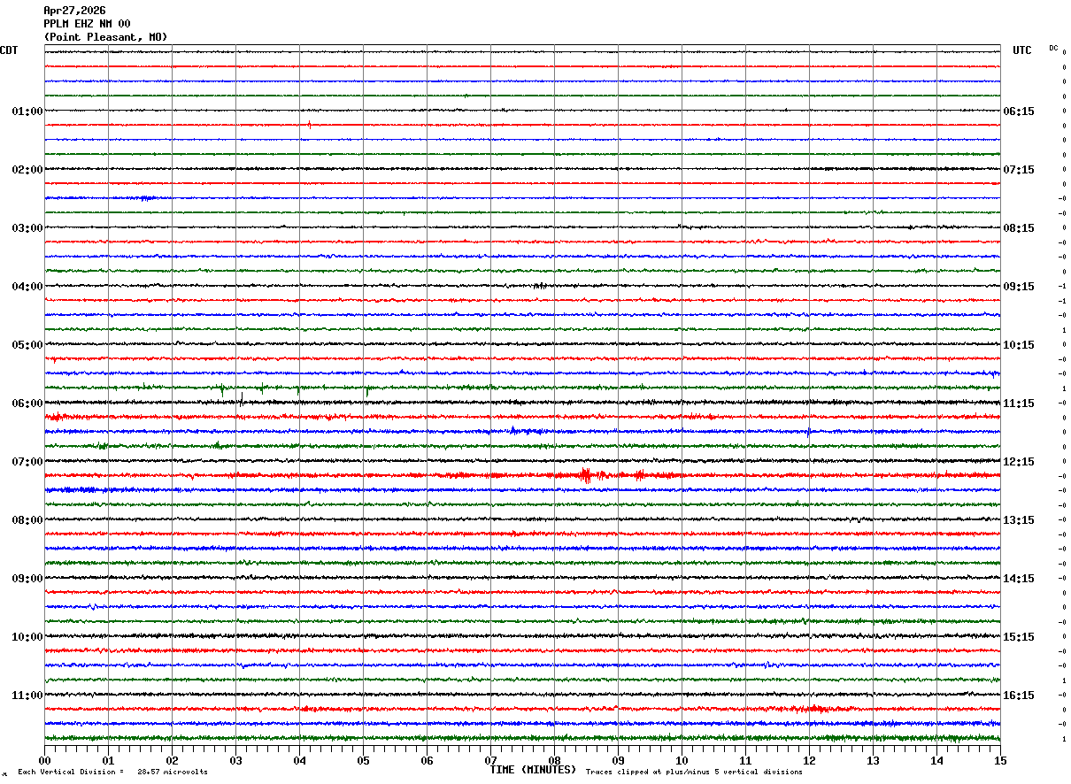Select the 05:00 CDT row label
The height and width of the screenshot is (784, 1071).
(x=27, y=345)
